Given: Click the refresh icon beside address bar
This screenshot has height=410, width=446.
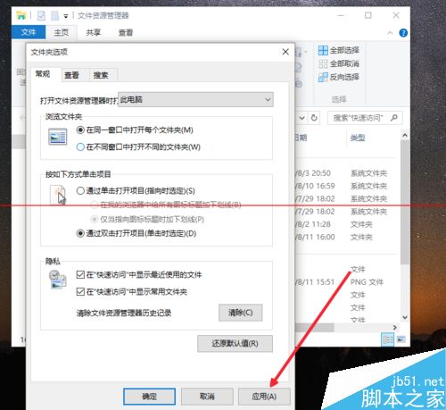Looking at the screenshot, I should [x=314, y=118].
